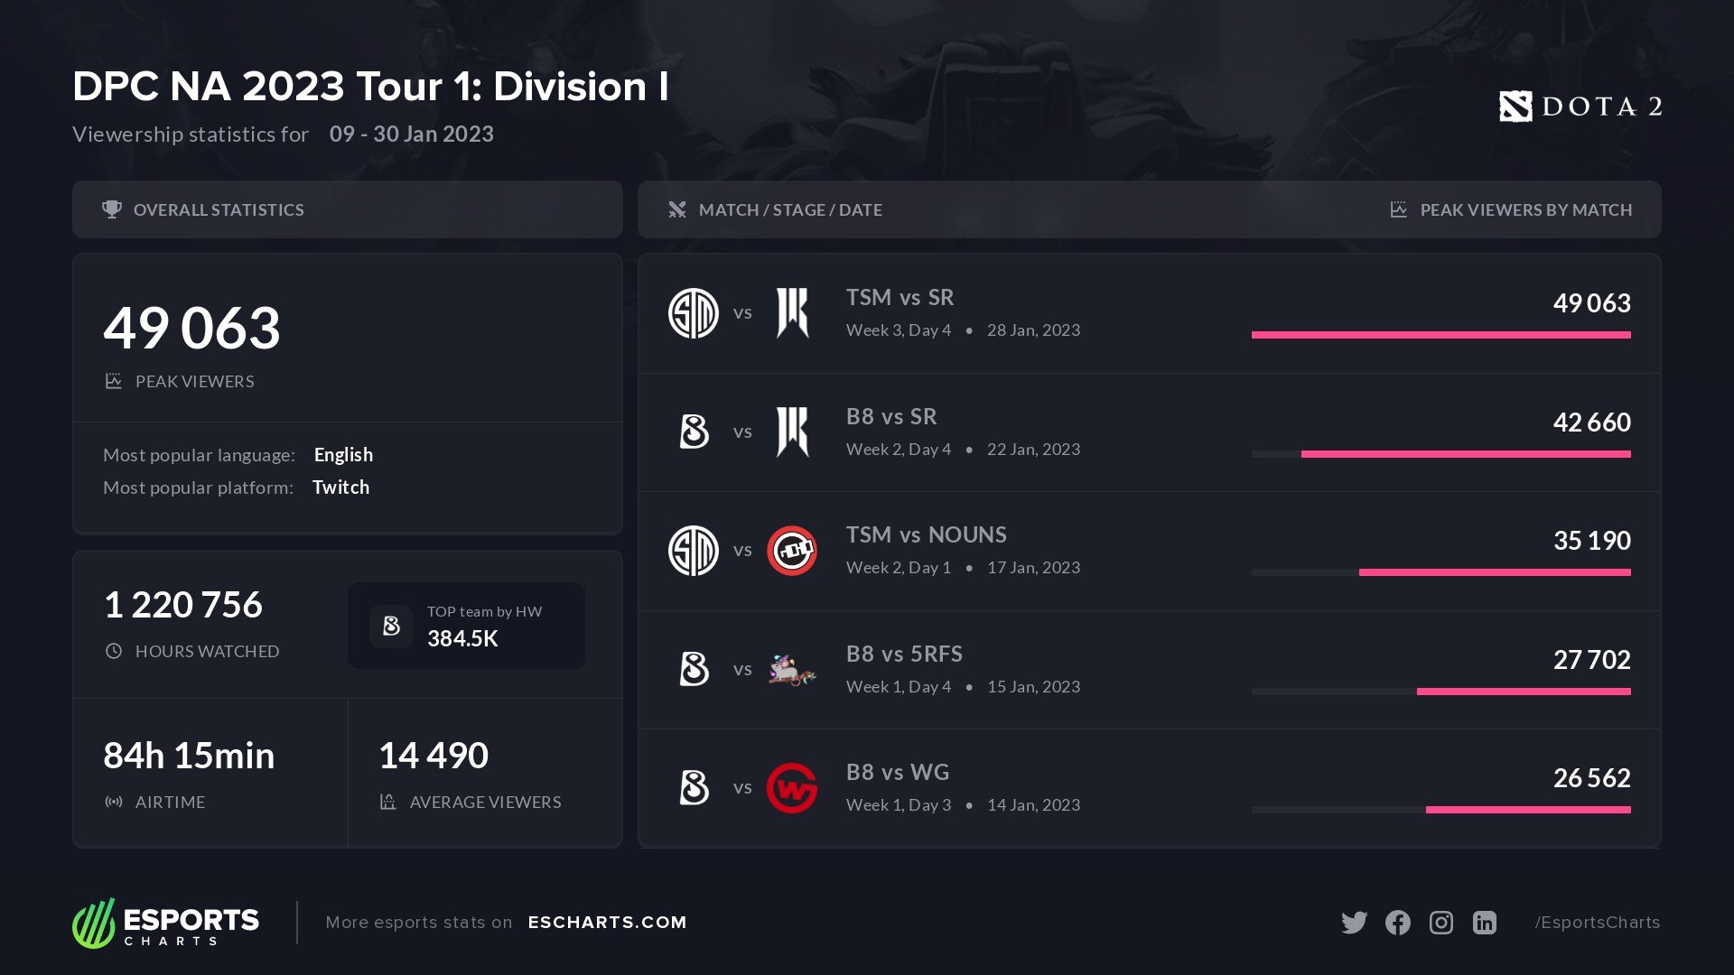Click the Wildcard Gaming red logo
The width and height of the screenshot is (1734, 975).
791,787
